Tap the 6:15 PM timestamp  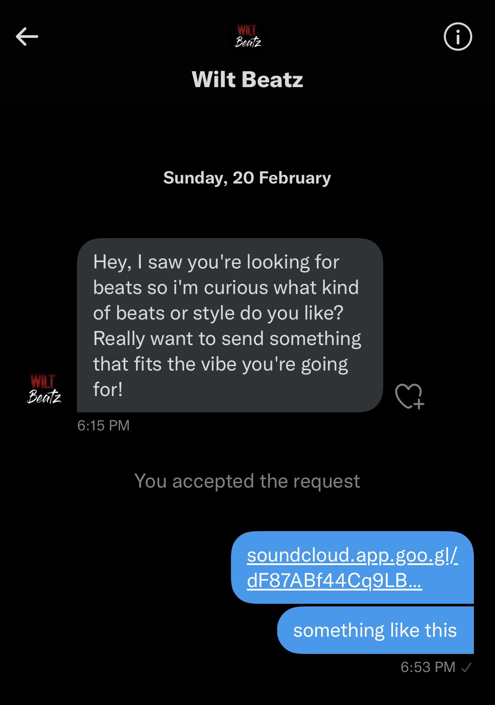[103, 426]
